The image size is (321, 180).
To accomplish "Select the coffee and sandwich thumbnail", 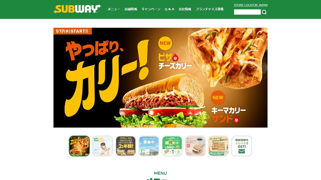I will click(195, 146).
